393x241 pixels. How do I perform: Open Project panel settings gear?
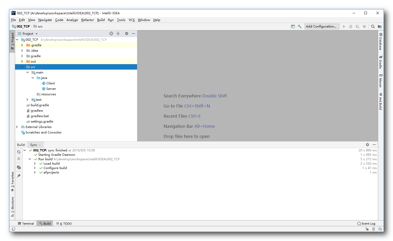[127, 34]
